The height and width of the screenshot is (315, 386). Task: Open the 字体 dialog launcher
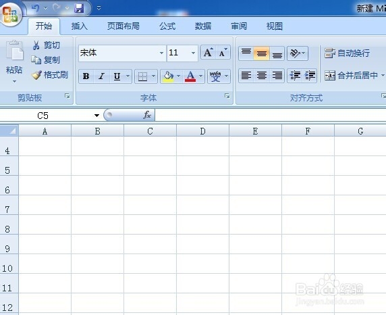(227, 96)
